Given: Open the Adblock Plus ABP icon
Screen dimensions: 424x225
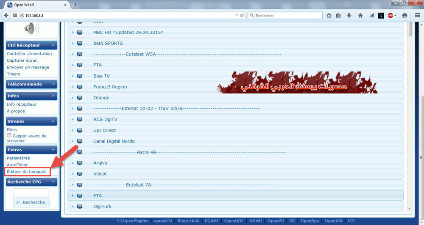Looking at the screenshot, I should [x=391, y=16].
